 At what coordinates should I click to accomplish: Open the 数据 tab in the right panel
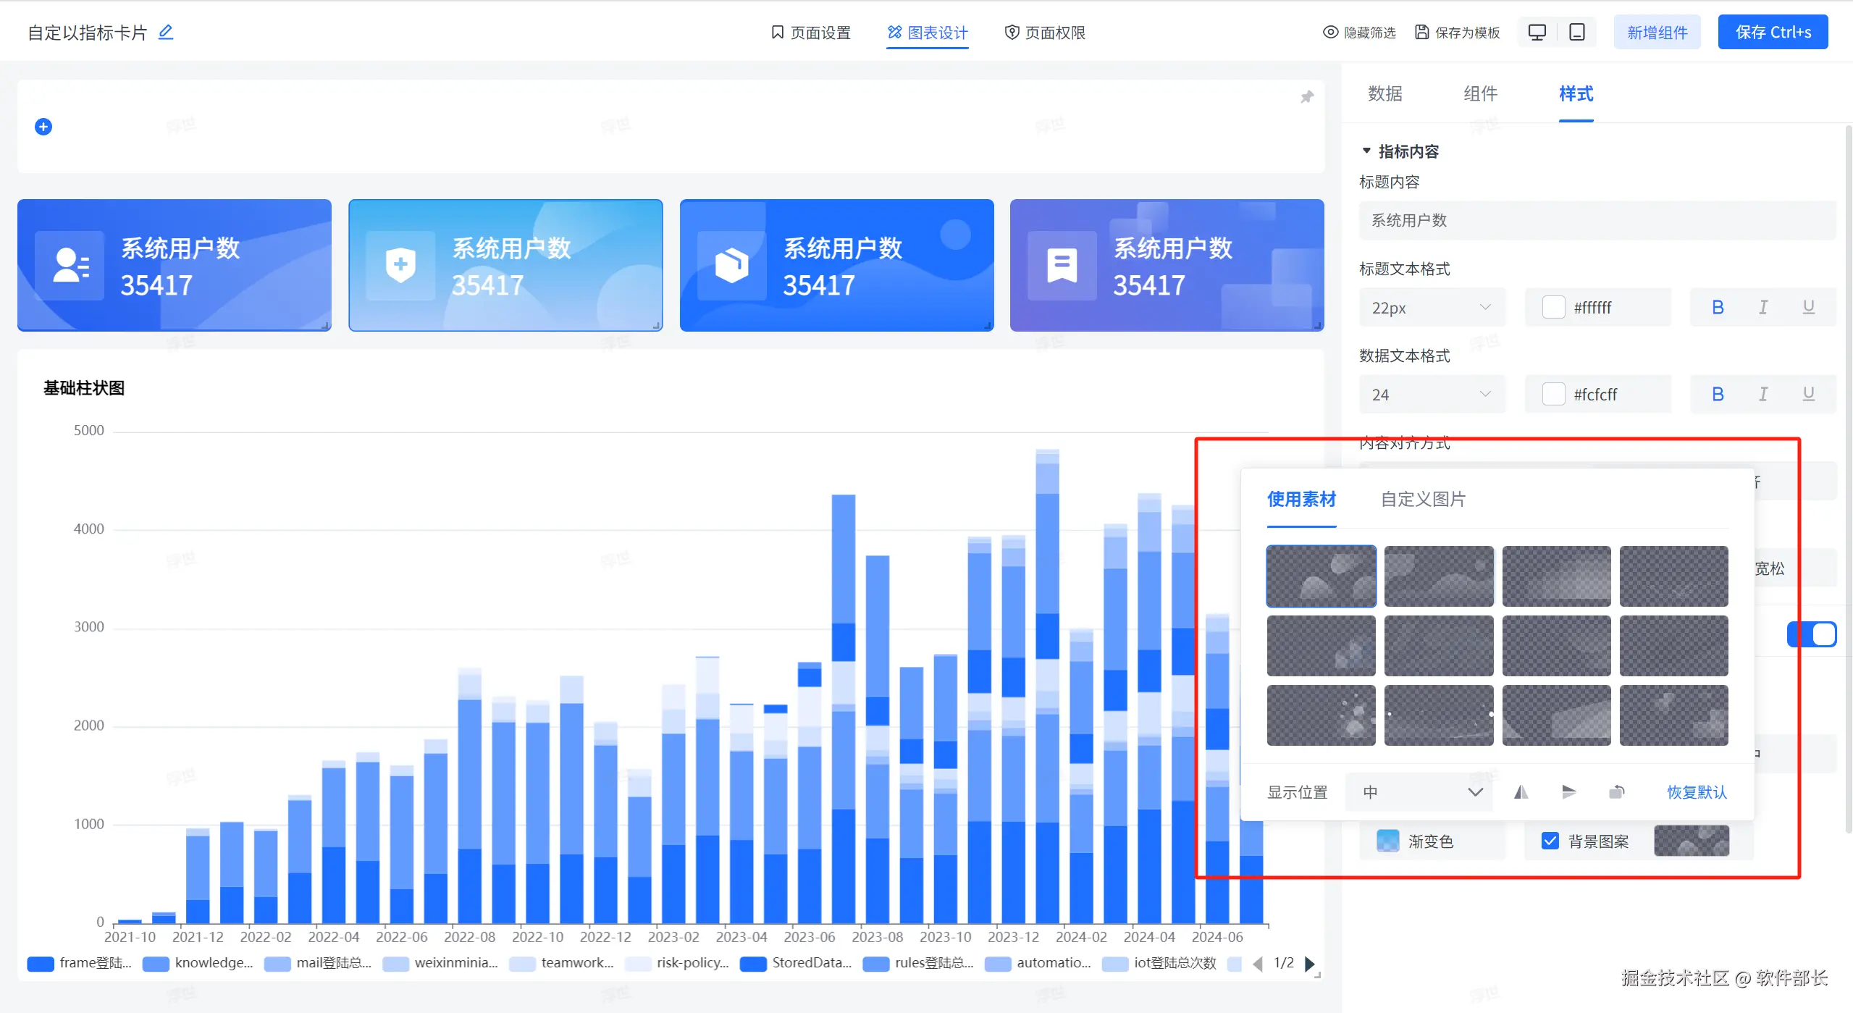coord(1385,94)
